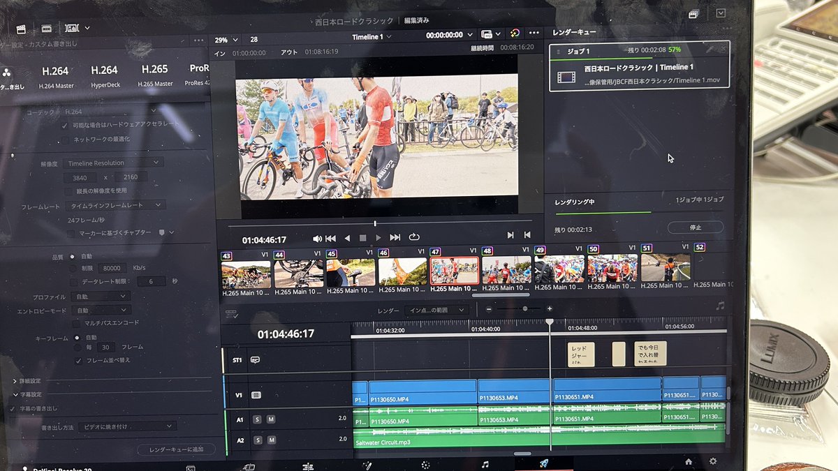838x471 pixels.
Task: Click the P1130653.MP4 video clip
Action: 515,392
